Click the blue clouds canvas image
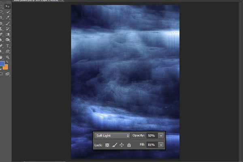The image size is (243, 162). [x=126, y=82]
